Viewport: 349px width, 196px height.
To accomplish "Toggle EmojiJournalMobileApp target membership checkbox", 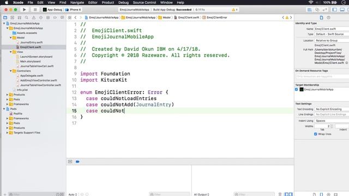I will click(x=297, y=89).
